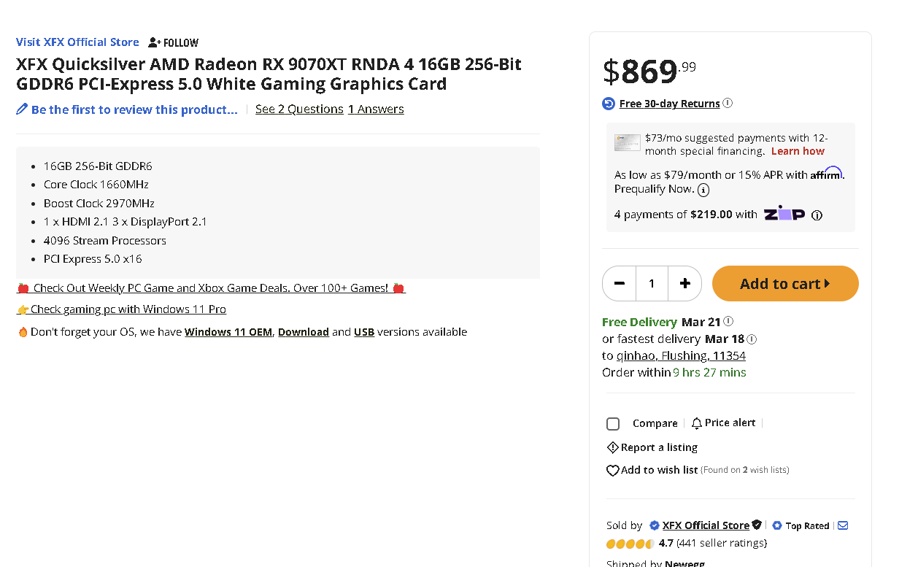The width and height of the screenshot is (918, 567).
Task: Click the Add to wish list heart icon
Action: [x=613, y=471]
